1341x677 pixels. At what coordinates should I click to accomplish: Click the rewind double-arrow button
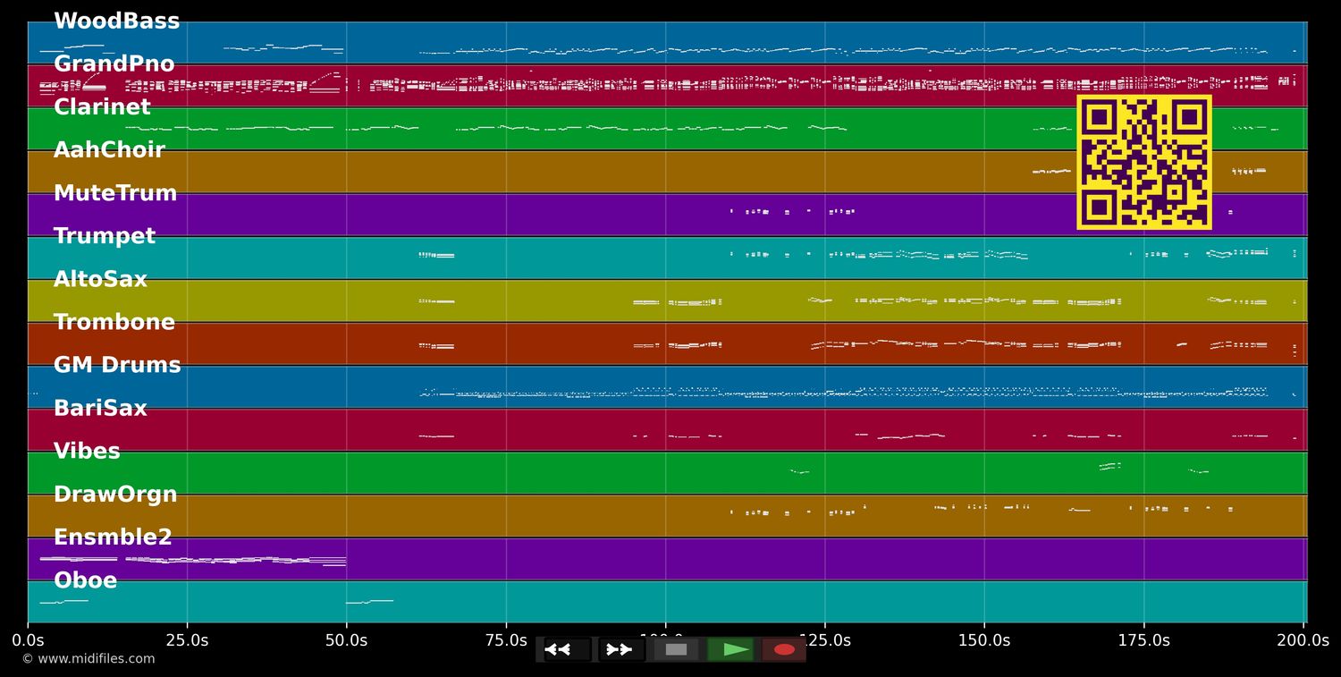click(x=567, y=649)
